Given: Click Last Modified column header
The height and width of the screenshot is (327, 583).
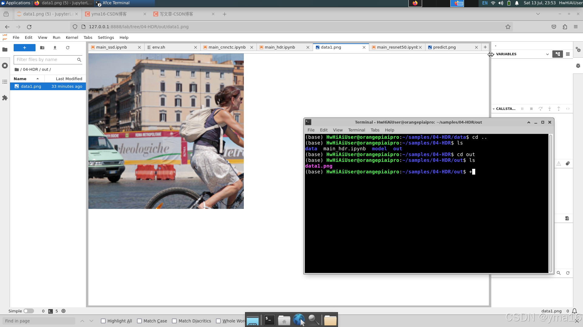Looking at the screenshot, I should [x=69, y=79].
